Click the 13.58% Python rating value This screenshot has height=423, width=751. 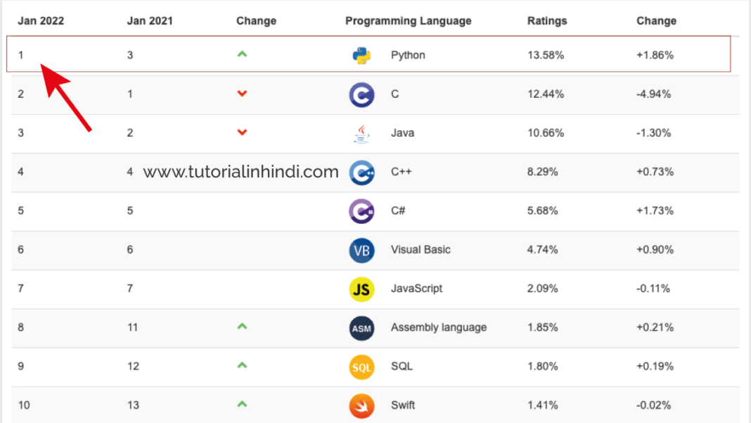click(546, 55)
